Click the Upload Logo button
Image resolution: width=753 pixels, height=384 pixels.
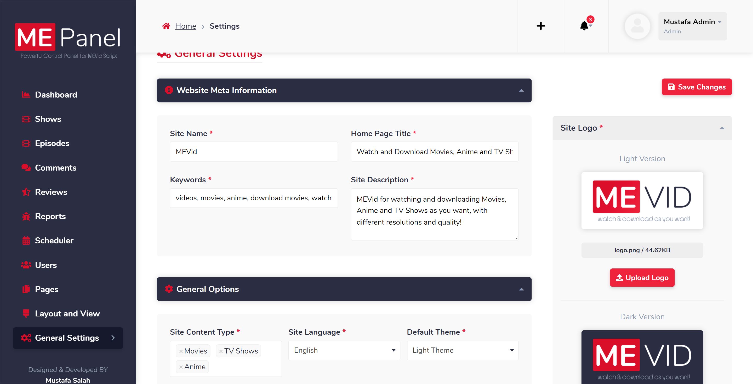pyautogui.click(x=642, y=278)
